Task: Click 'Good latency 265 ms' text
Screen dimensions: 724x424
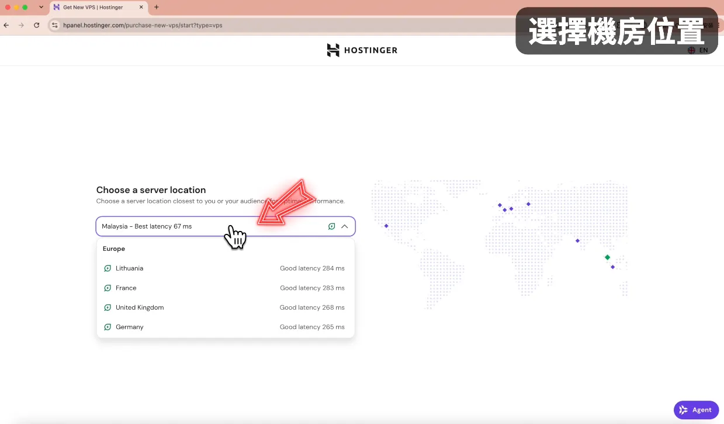Action: [312, 327]
